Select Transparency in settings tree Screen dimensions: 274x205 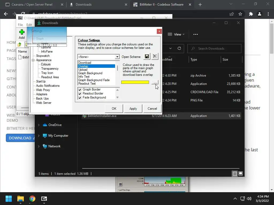(50, 69)
